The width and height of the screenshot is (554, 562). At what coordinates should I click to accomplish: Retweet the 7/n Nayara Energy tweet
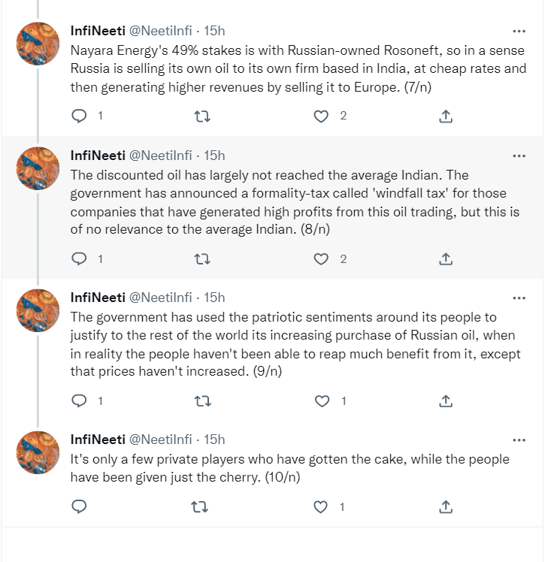(x=202, y=116)
